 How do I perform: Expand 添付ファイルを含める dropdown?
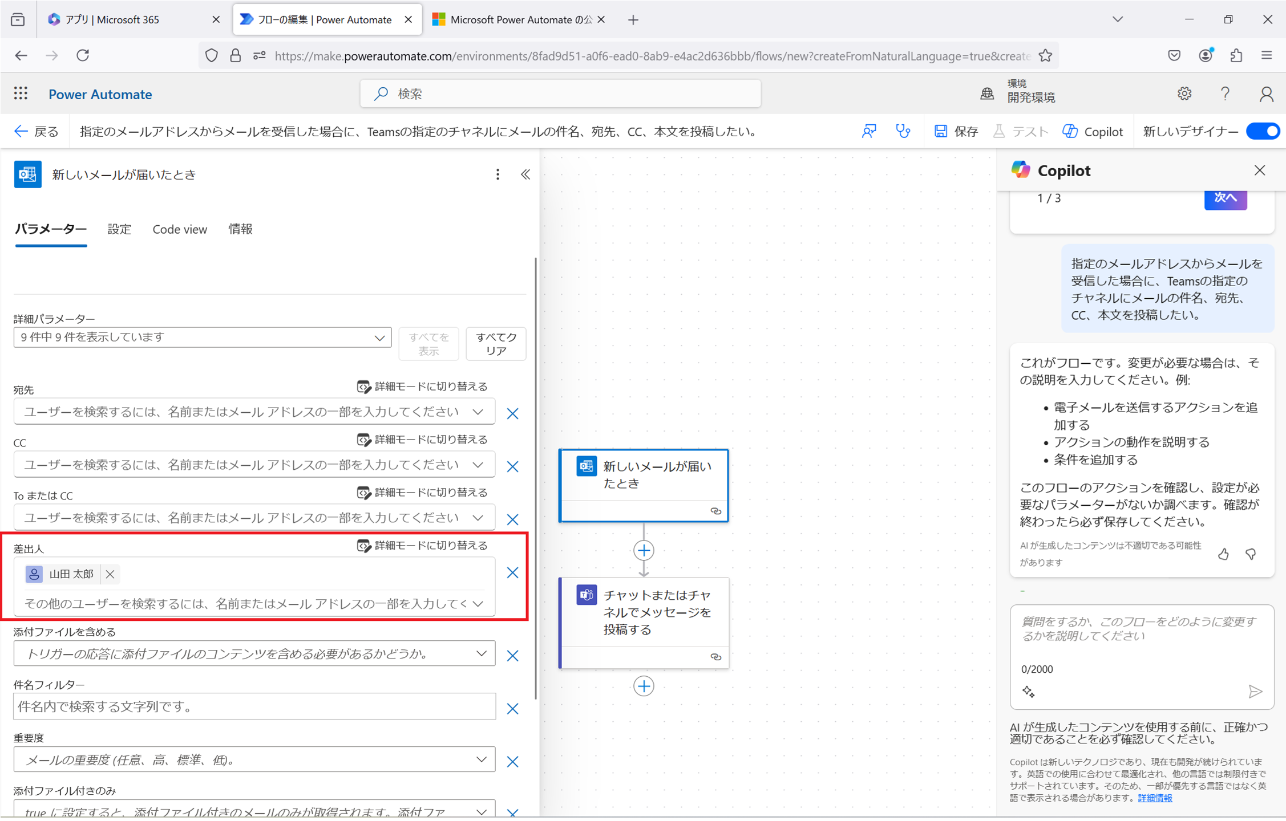481,654
